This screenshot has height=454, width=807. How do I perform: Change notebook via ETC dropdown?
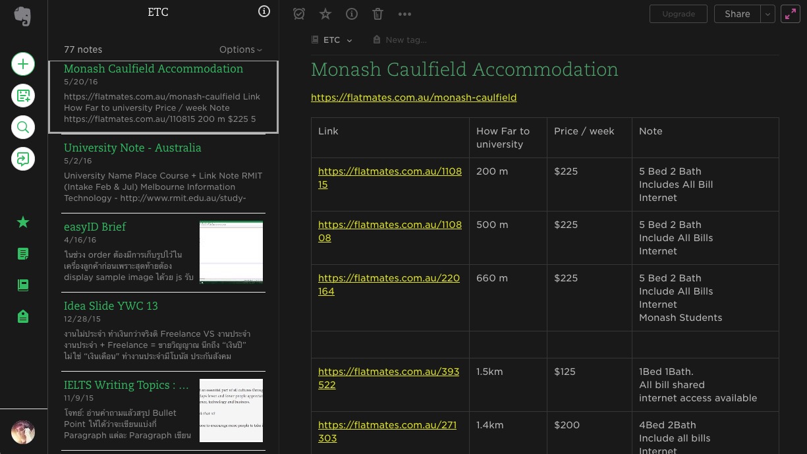click(332, 40)
